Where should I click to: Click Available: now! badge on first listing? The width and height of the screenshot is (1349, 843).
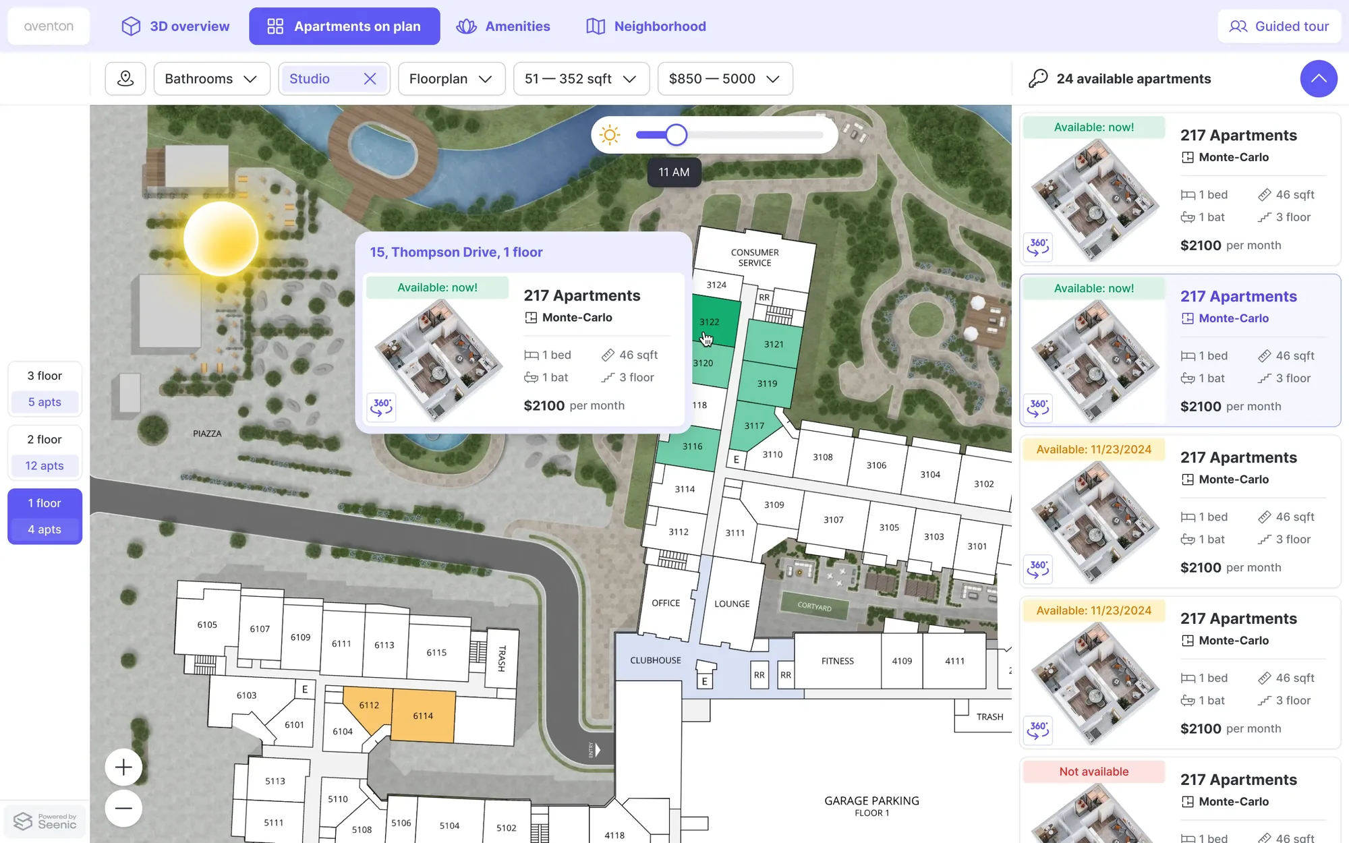tap(1094, 127)
